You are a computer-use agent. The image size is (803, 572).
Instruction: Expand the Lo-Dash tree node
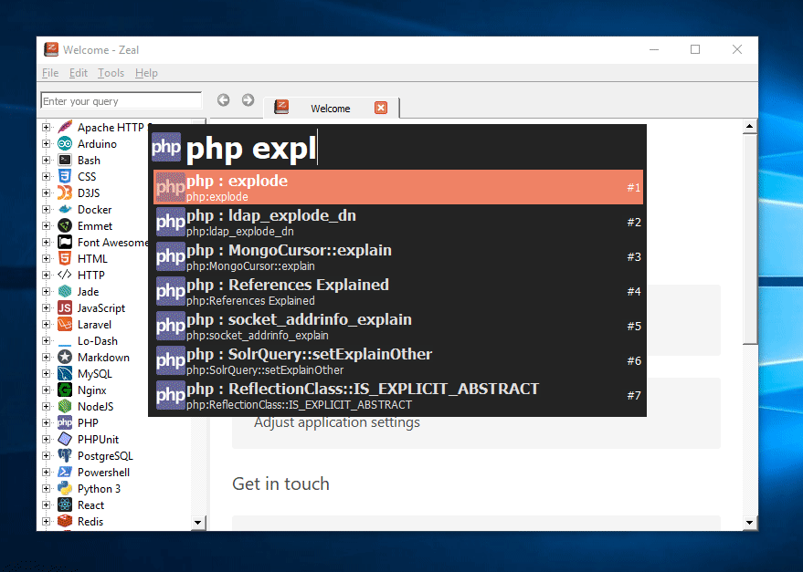coord(46,341)
